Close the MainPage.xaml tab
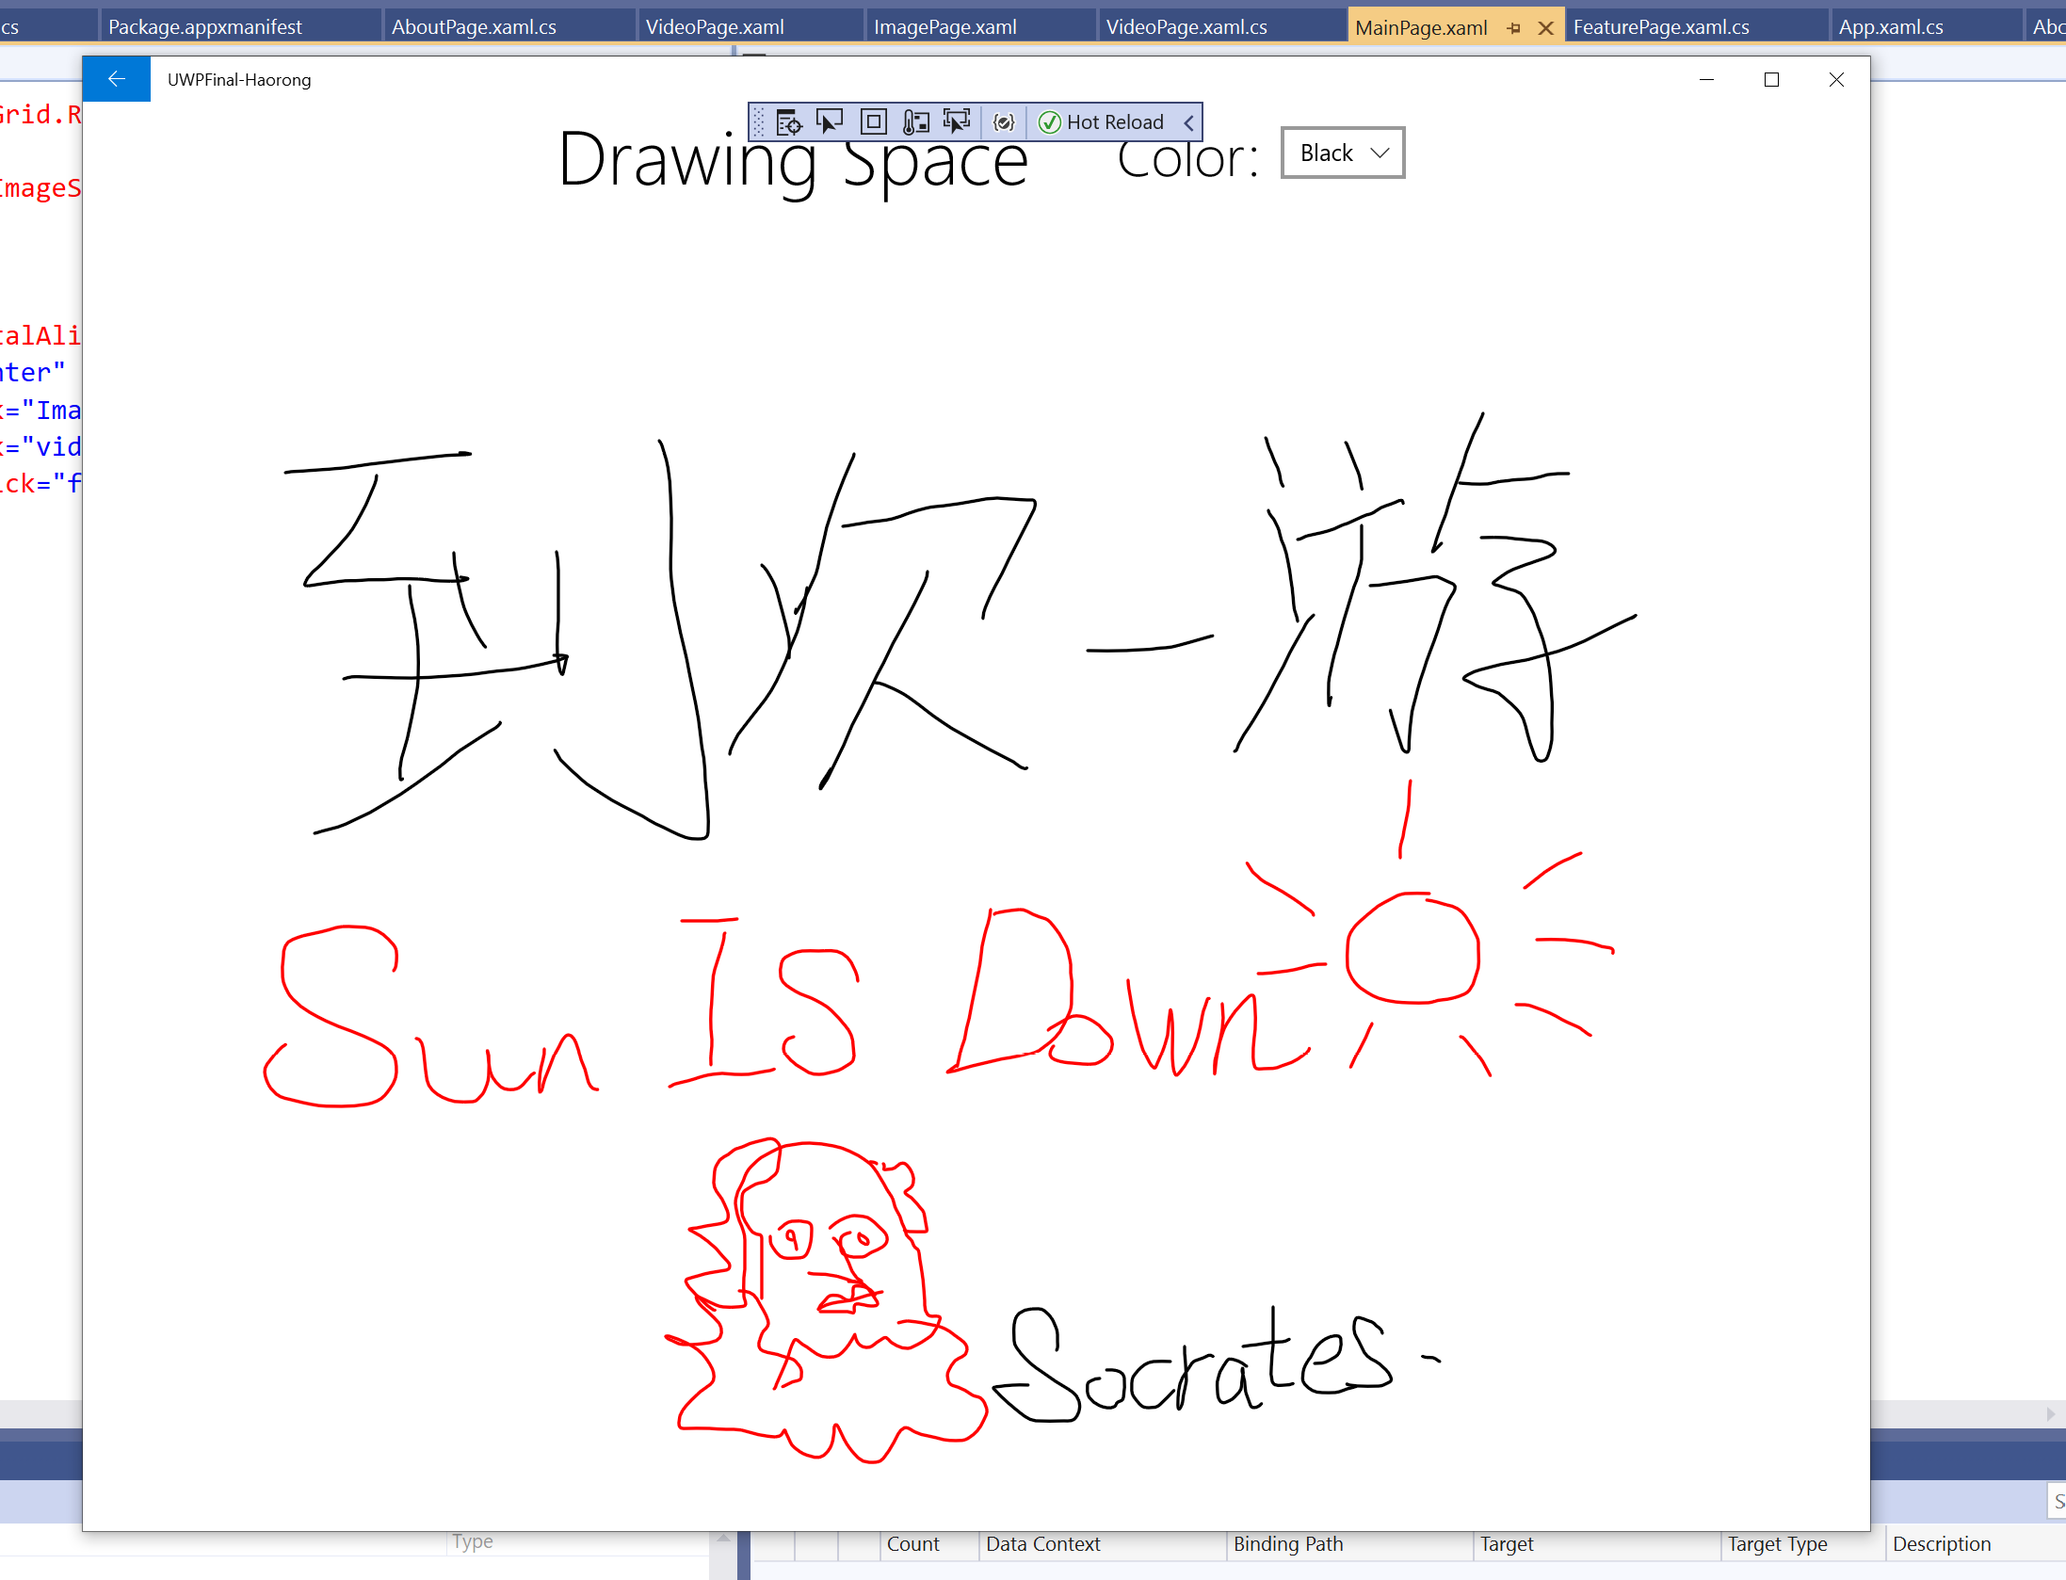 [1545, 28]
